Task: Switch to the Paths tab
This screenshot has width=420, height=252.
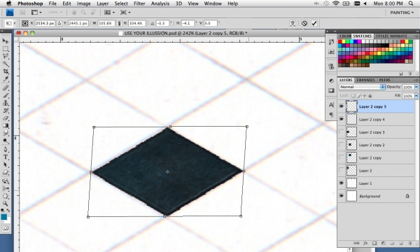Action: coord(384,80)
